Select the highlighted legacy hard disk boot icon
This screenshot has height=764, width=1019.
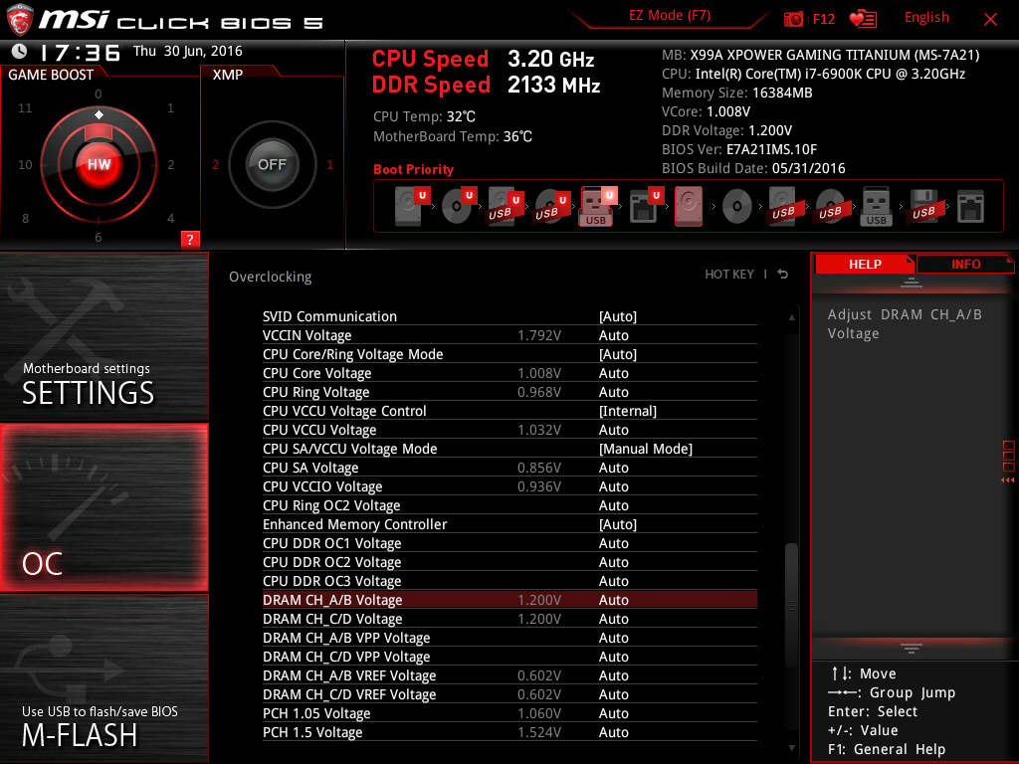coord(689,206)
